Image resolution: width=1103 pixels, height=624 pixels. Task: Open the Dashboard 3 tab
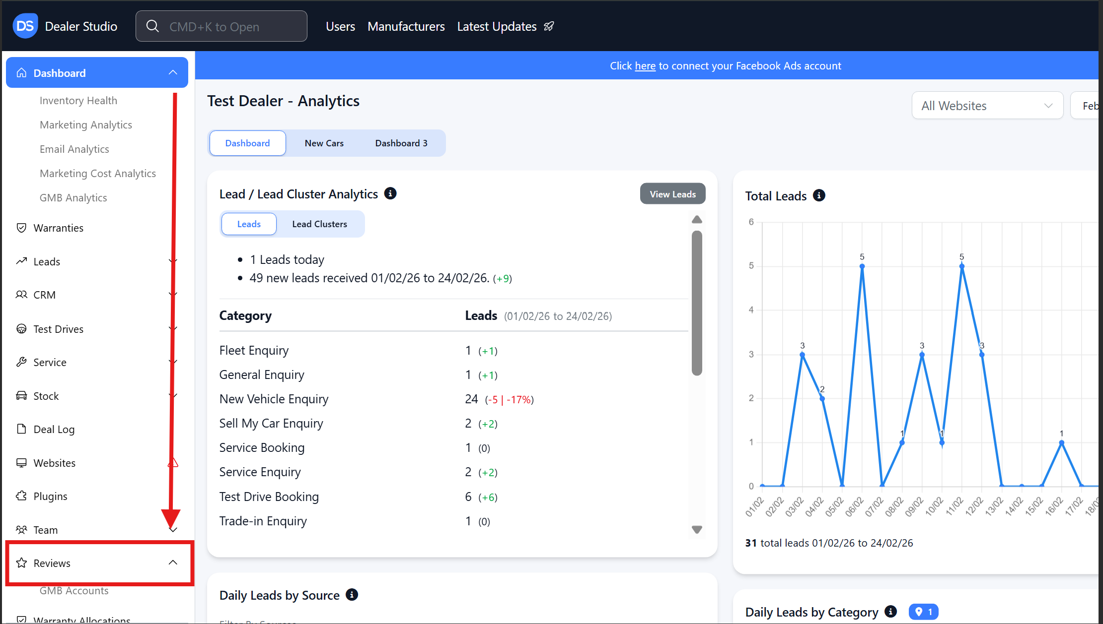click(401, 143)
